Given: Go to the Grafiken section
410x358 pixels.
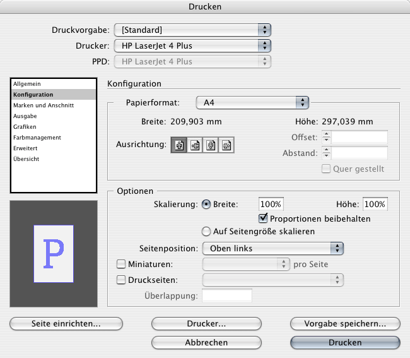Looking at the screenshot, I should (26, 127).
